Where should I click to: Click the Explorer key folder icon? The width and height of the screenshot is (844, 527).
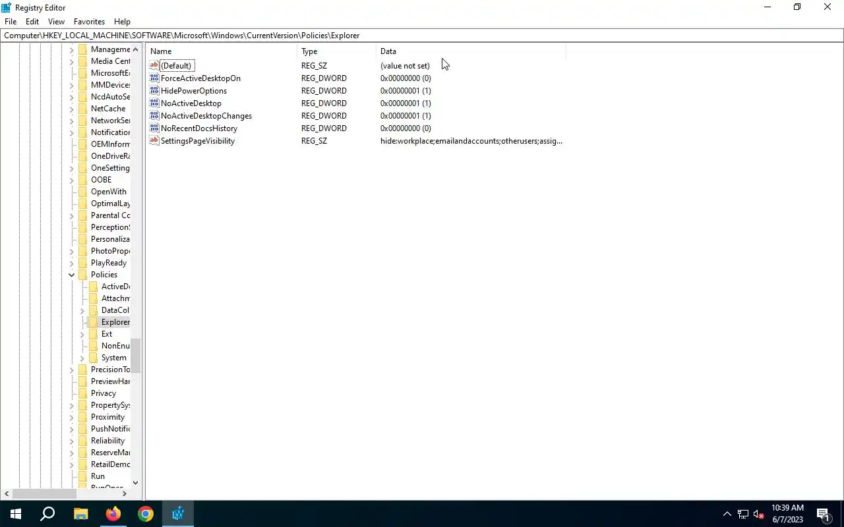[93, 322]
